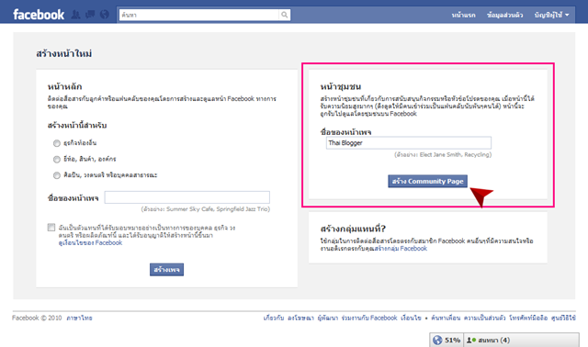Open the ศูนย์วิธีใช้ footer link
The image size is (588, 347).
click(x=563, y=318)
